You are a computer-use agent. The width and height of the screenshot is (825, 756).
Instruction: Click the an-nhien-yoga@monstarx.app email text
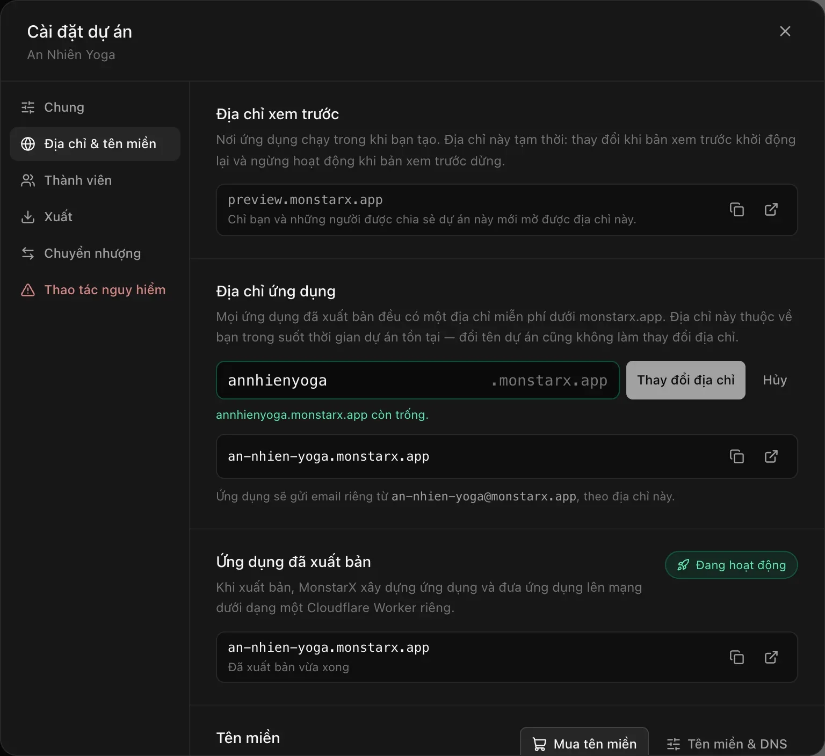(x=484, y=496)
